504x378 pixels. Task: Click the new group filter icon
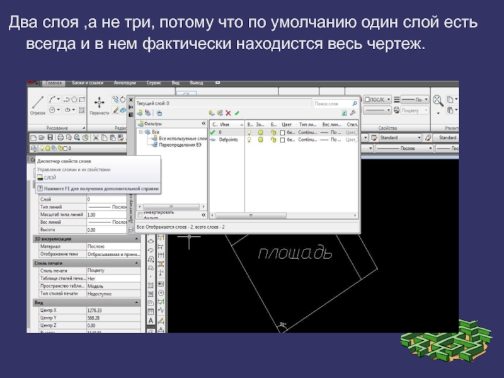coord(147,113)
